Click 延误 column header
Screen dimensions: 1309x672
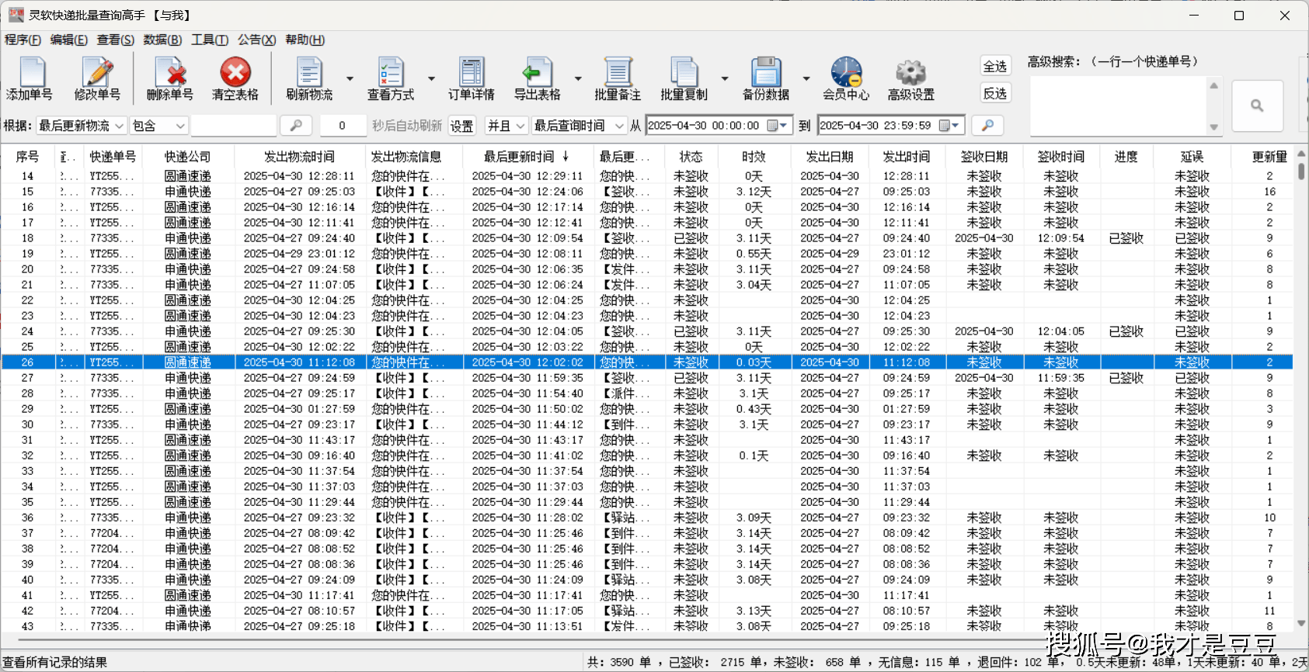click(1192, 157)
